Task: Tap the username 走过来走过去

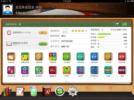Action: [x=25, y=7]
